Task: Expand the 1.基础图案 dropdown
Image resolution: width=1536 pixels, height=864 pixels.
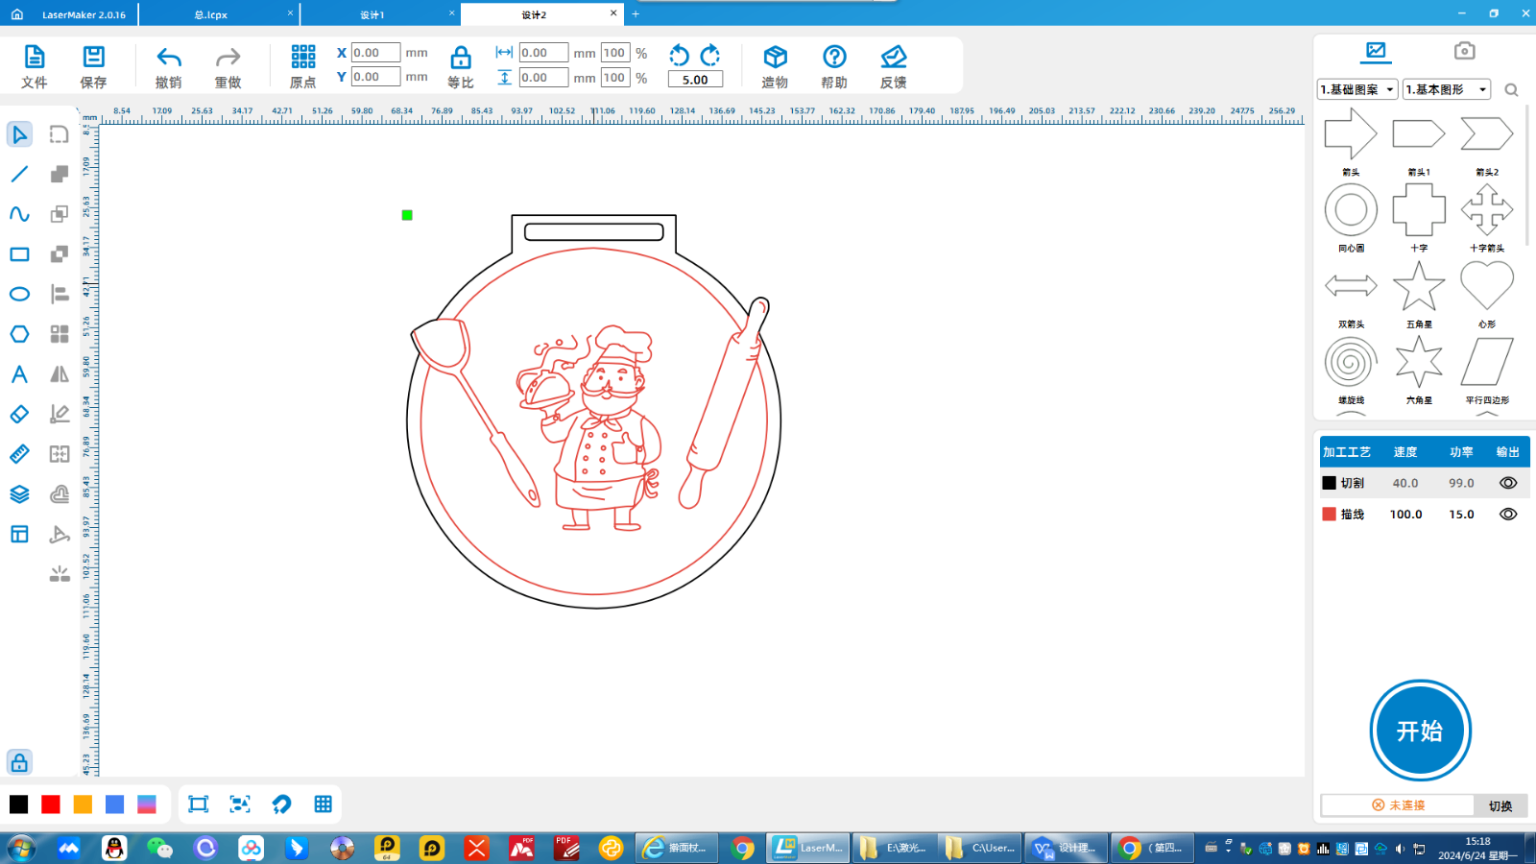Action: pos(1357,89)
